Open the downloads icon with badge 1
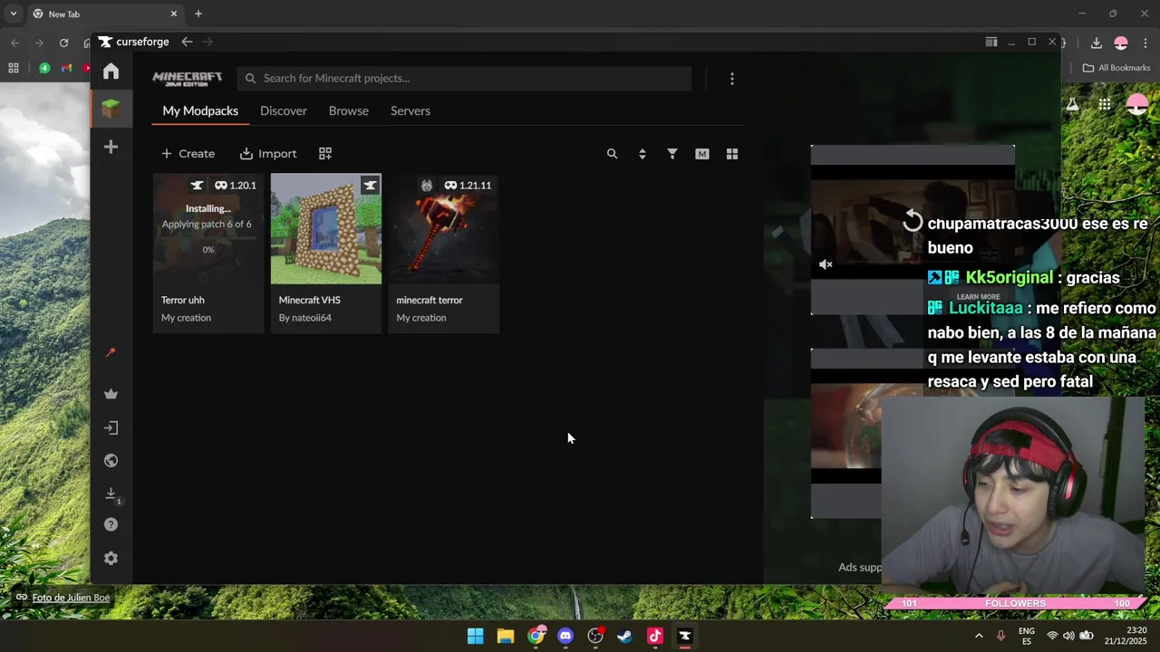This screenshot has height=652, width=1160. (x=111, y=494)
